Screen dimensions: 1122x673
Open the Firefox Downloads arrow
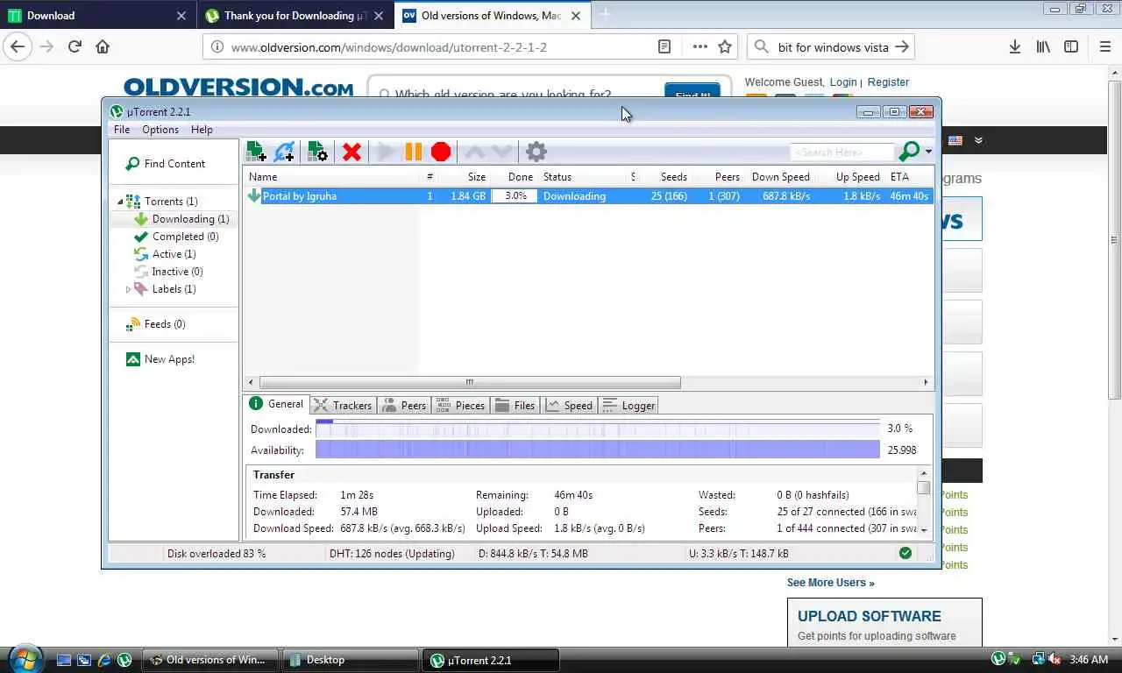(1014, 46)
